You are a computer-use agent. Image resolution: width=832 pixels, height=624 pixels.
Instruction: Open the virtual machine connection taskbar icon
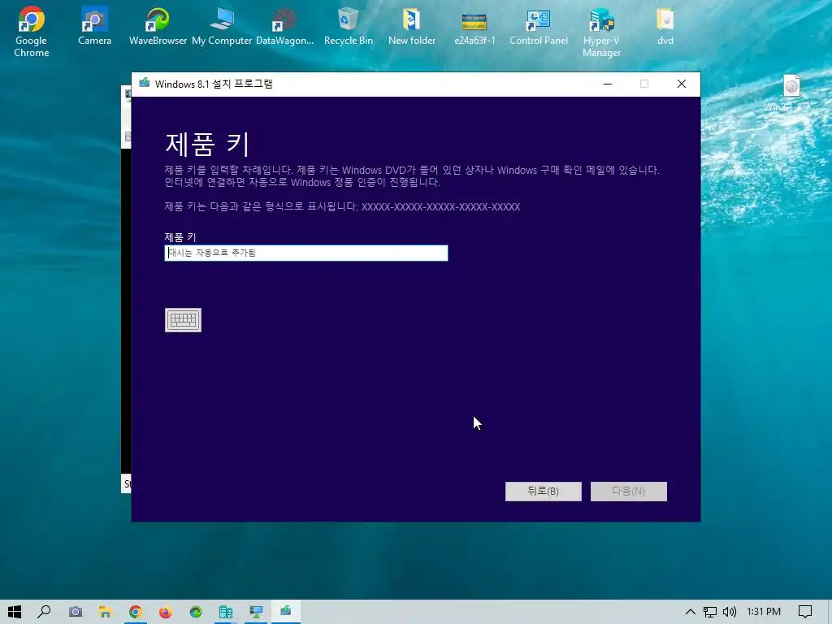pyautogui.click(x=256, y=612)
